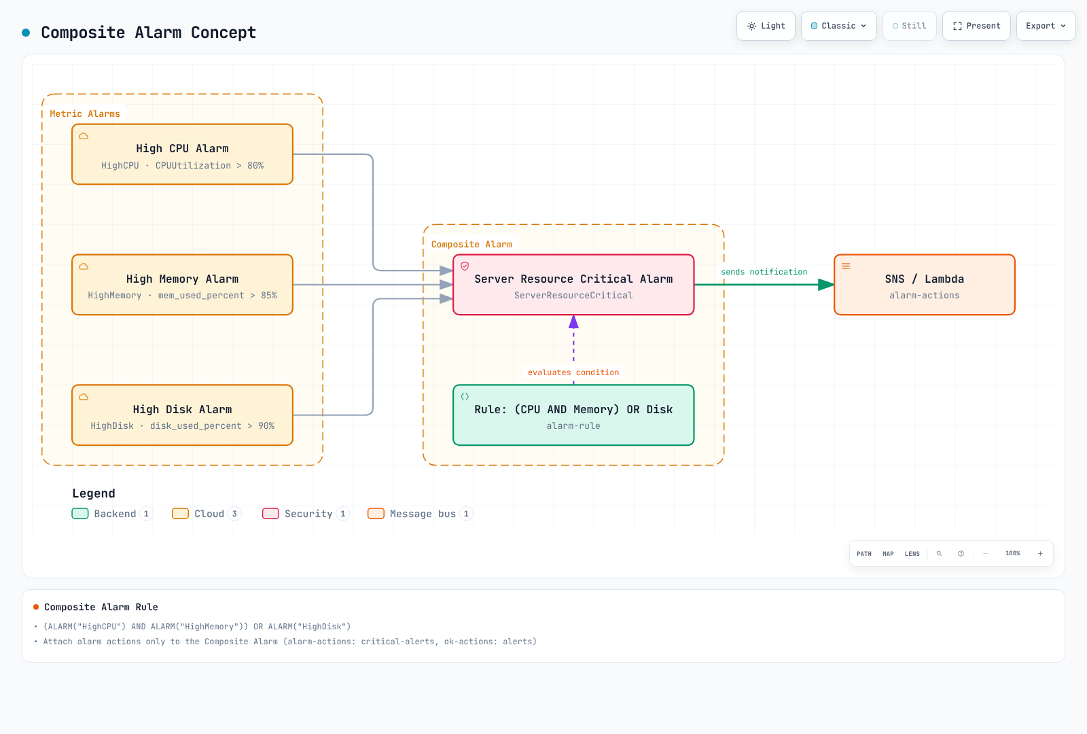Toggle the Still animation button

point(910,26)
